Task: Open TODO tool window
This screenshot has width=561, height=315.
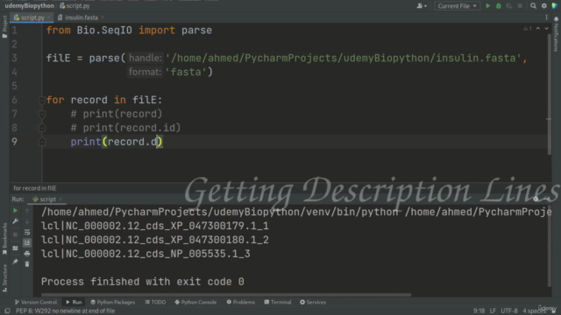Action: tap(155, 302)
